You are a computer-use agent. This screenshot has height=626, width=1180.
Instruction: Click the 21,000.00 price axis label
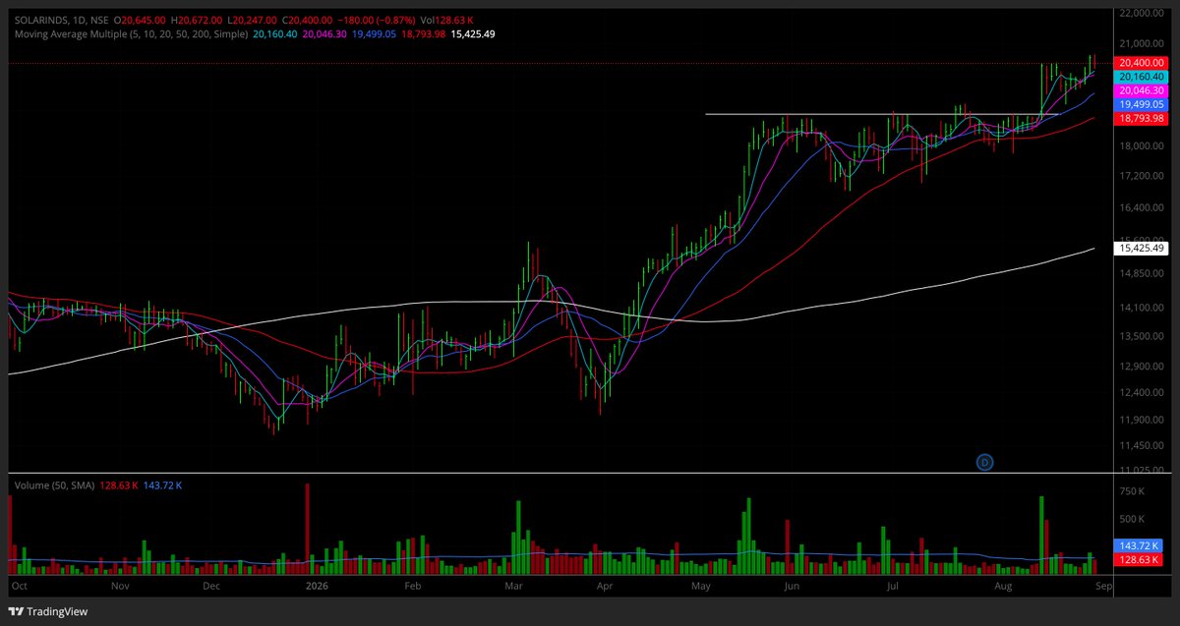coord(1144,44)
